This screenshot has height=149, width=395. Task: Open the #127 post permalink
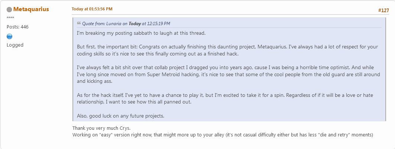point(383,10)
